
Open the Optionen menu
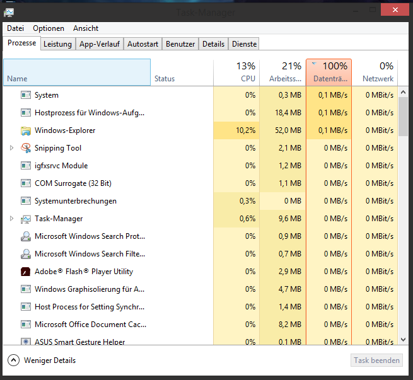[x=49, y=28]
